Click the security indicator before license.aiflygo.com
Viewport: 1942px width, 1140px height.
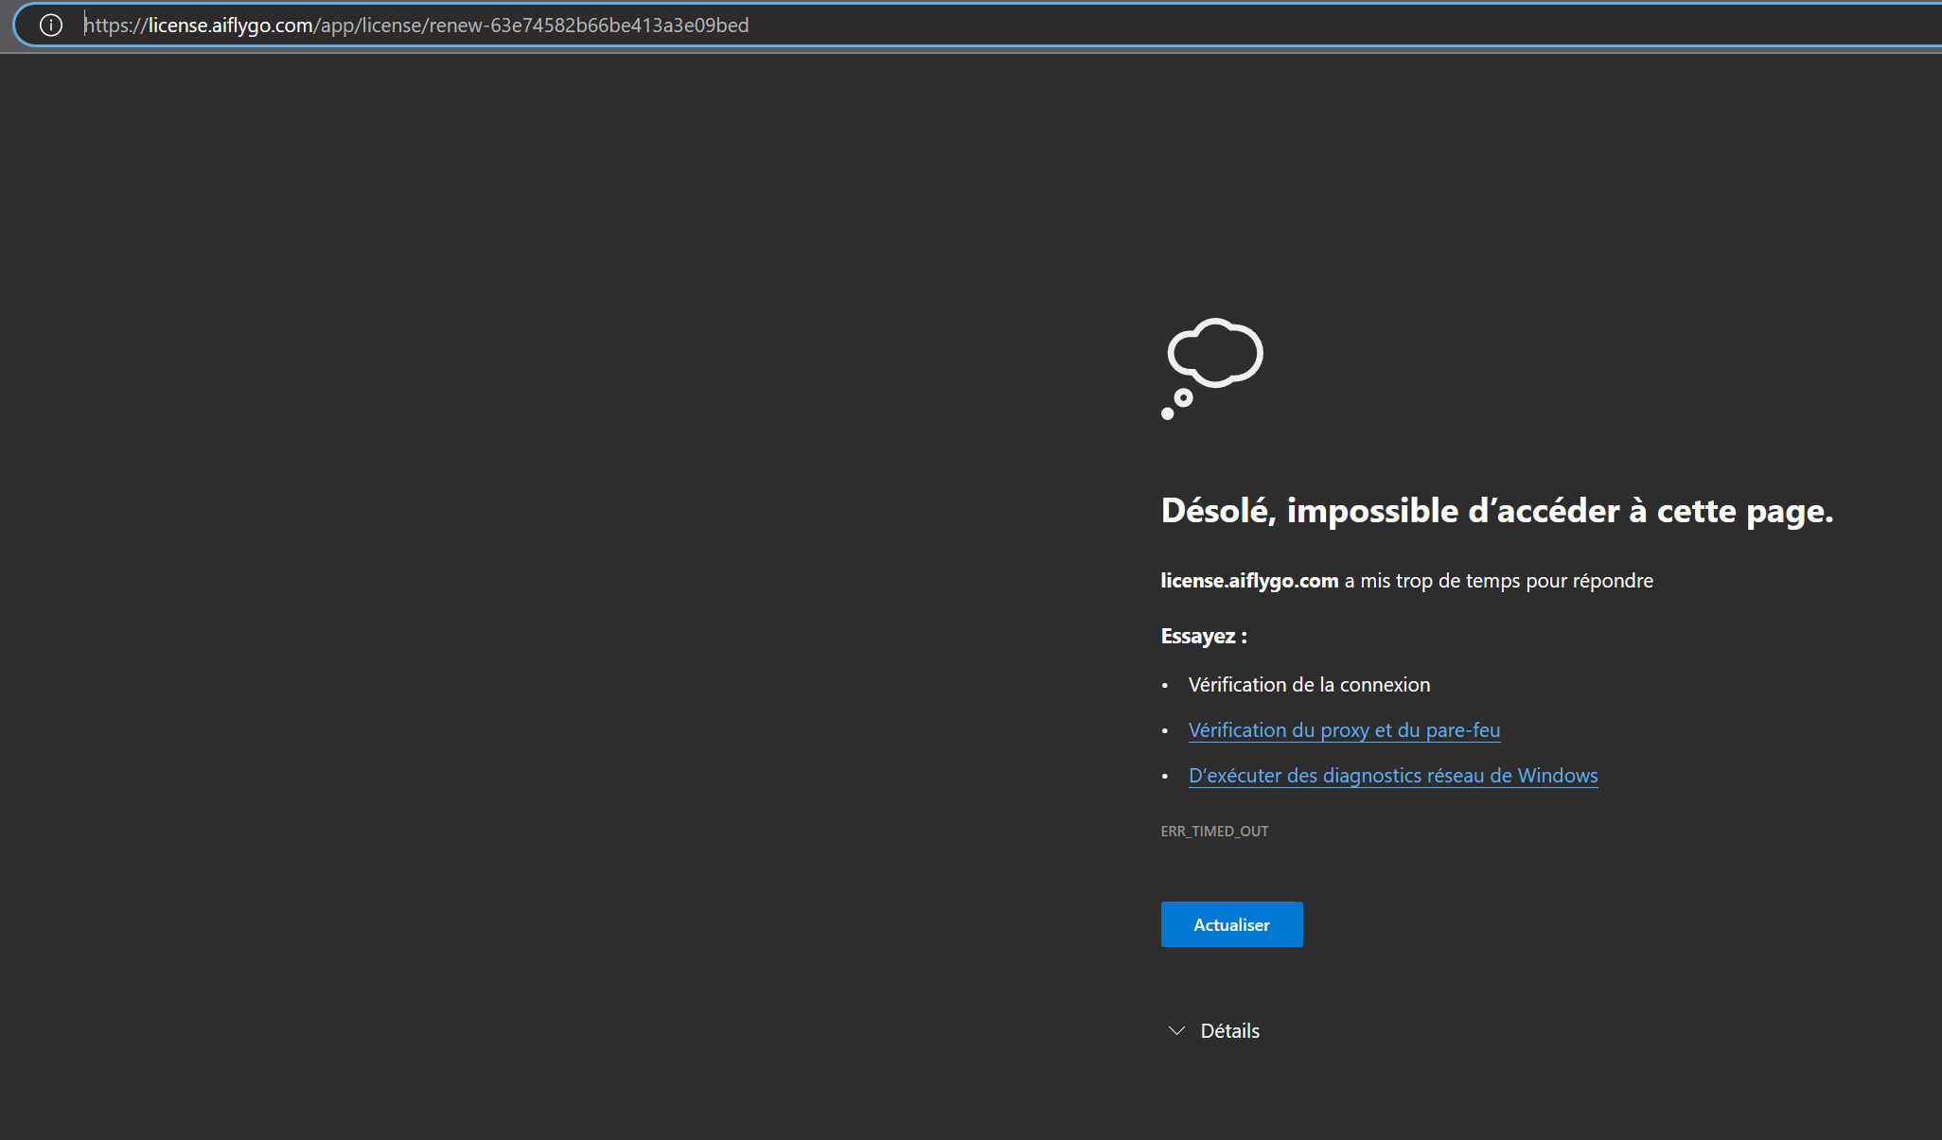coord(51,25)
